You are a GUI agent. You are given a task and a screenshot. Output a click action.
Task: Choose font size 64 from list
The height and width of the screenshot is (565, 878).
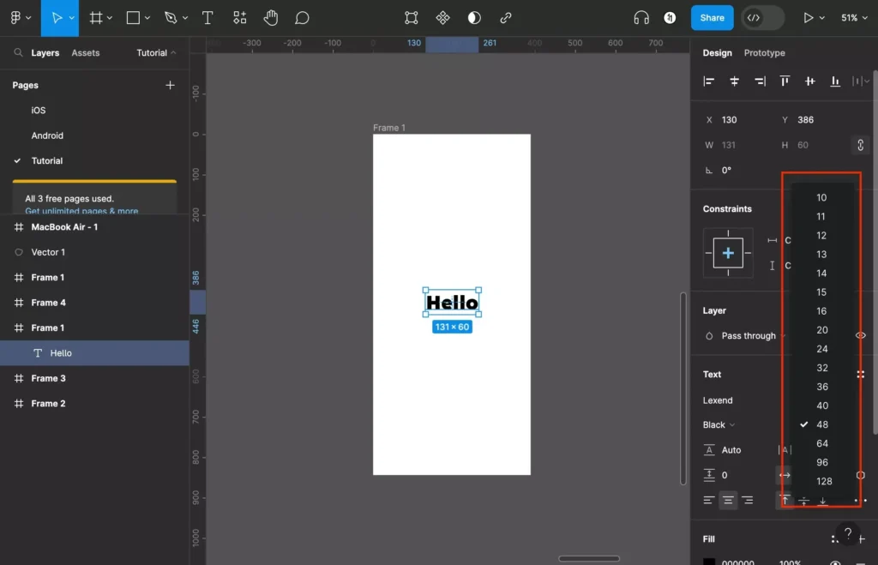[821, 443]
